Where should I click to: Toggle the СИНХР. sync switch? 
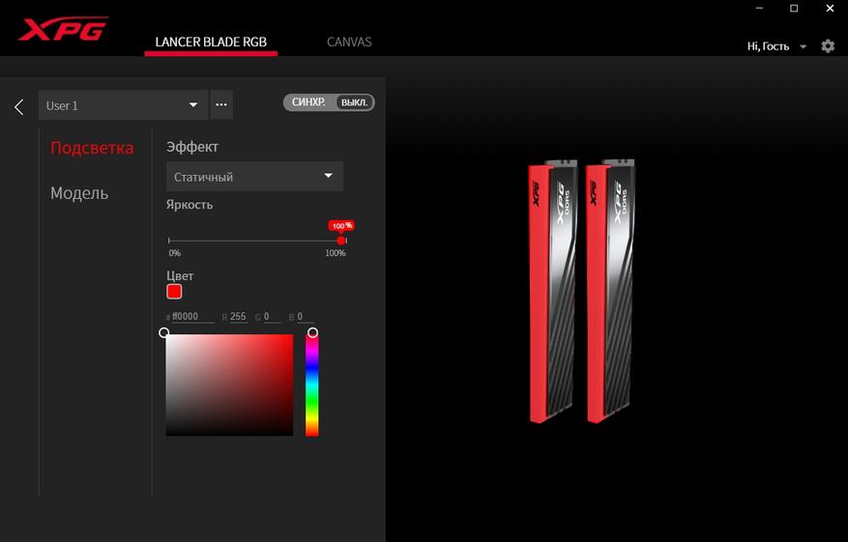pyautogui.click(x=329, y=102)
